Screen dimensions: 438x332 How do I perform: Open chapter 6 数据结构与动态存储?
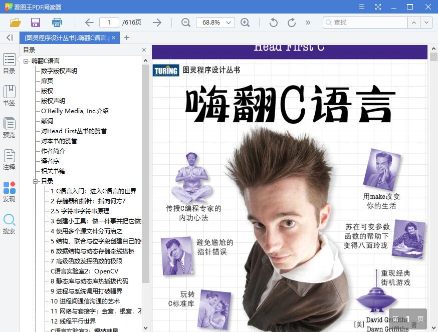coord(92,251)
